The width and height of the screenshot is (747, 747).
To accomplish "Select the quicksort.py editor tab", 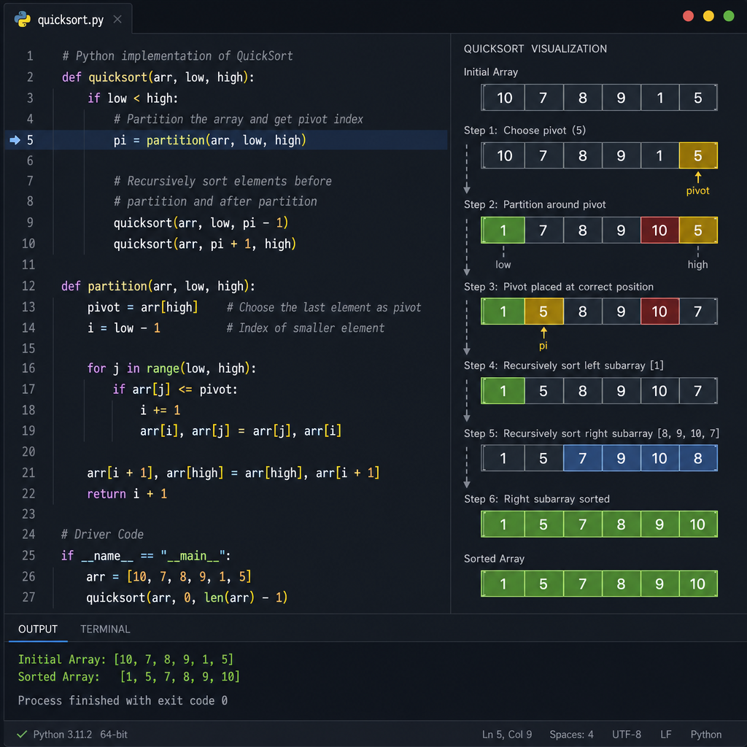I will [x=68, y=20].
